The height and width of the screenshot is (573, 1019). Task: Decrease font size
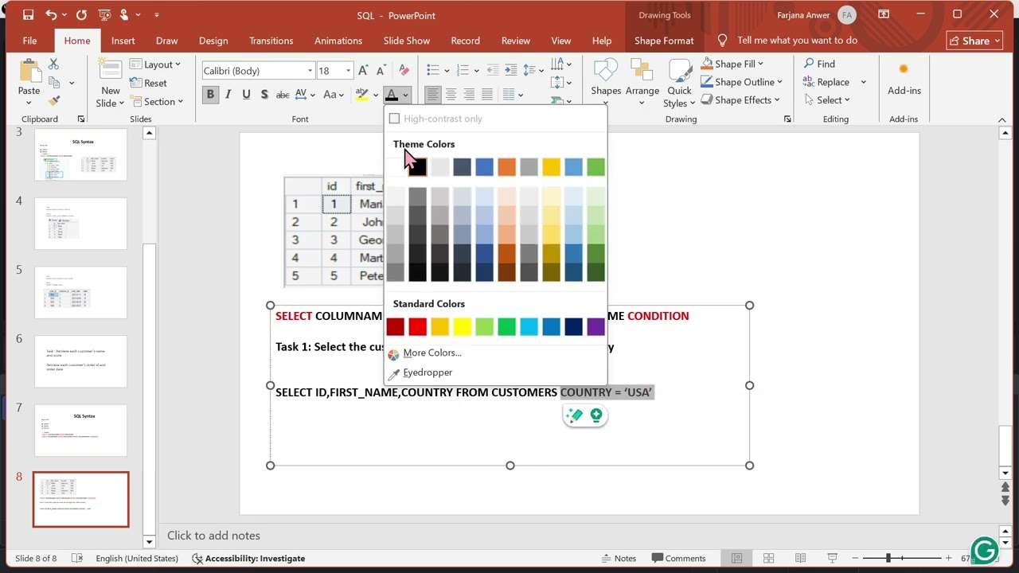click(x=381, y=71)
